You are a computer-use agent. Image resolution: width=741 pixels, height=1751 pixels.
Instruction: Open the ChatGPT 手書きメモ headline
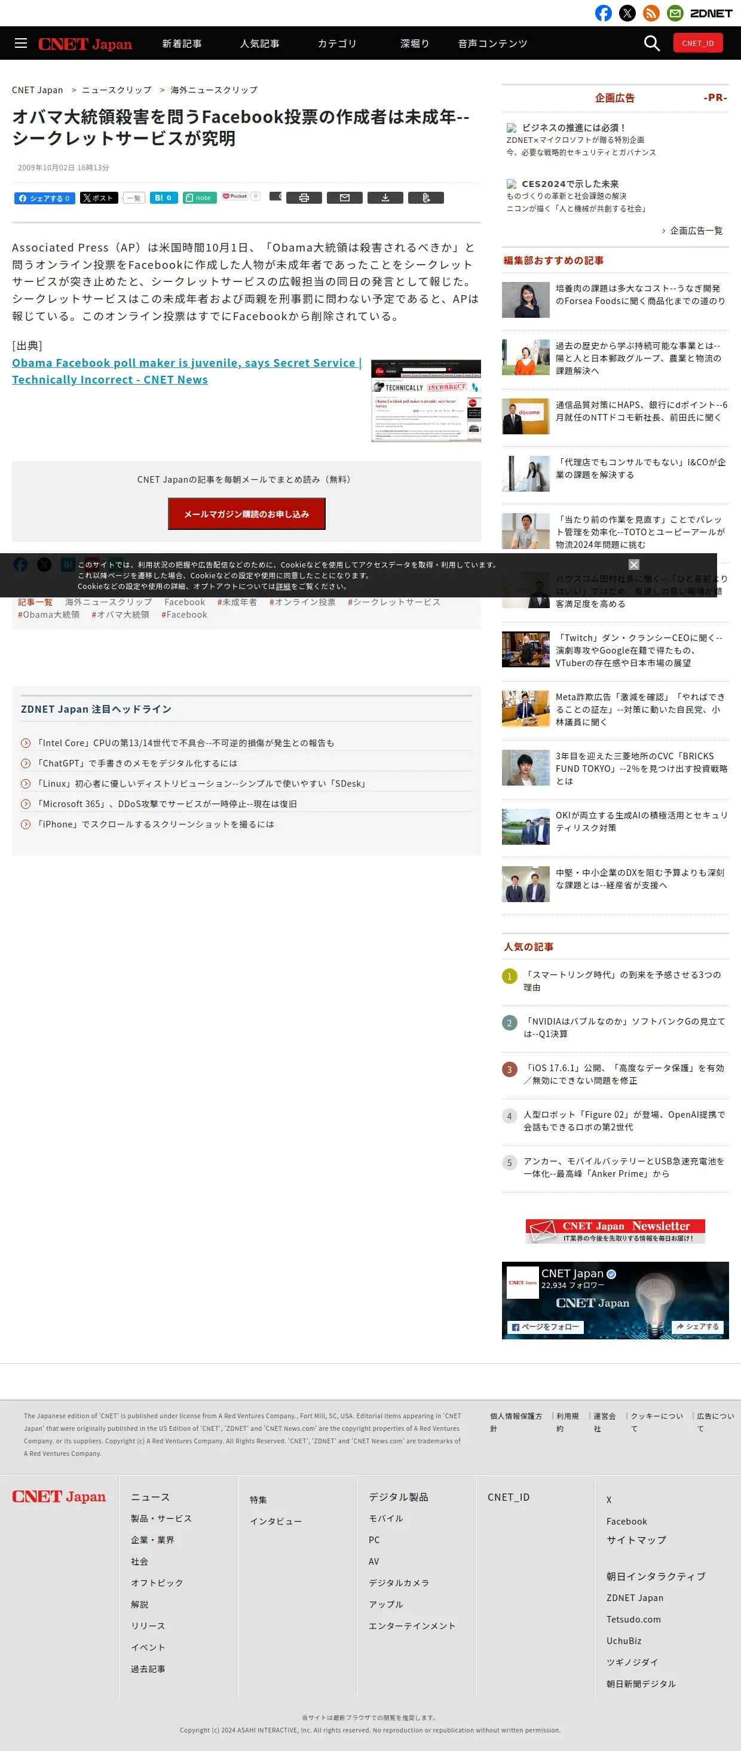click(x=136, y=763)
